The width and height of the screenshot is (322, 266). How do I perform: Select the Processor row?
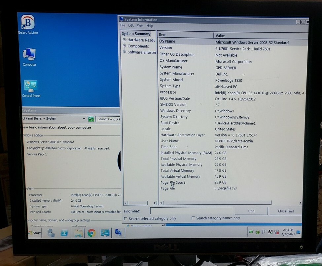tap(233, 93)
